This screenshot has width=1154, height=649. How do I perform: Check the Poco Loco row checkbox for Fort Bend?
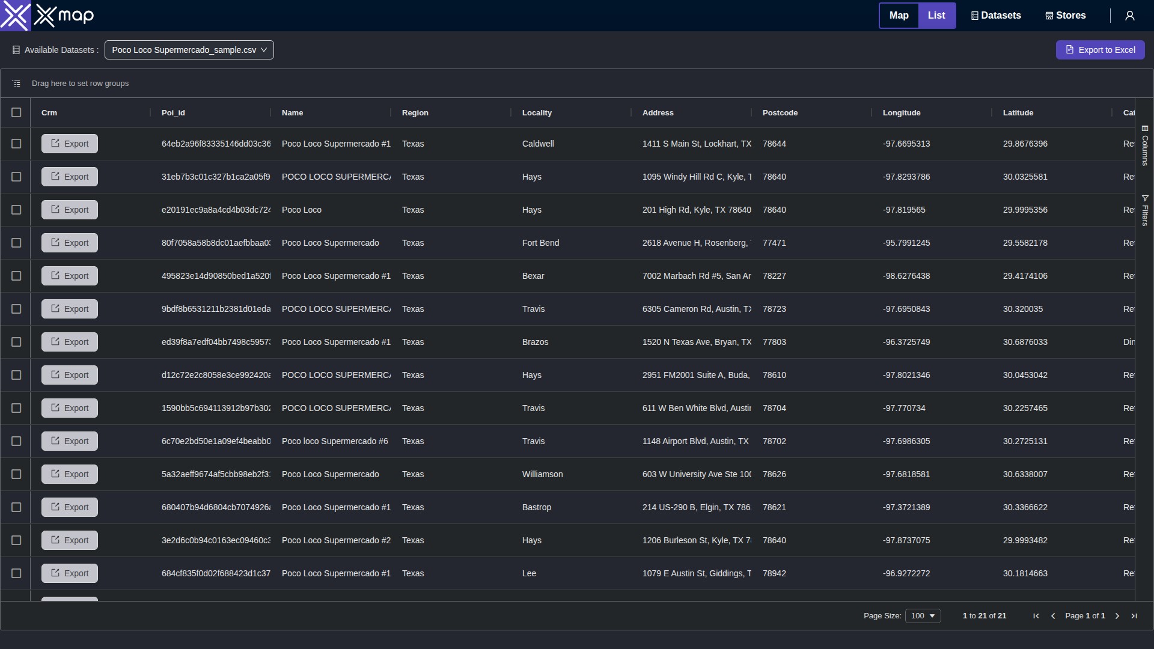(x=16, y=243)
